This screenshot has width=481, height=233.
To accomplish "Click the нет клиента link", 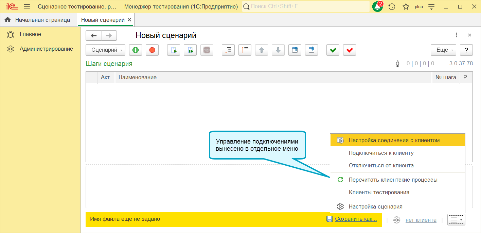I will tap(421, 220).
